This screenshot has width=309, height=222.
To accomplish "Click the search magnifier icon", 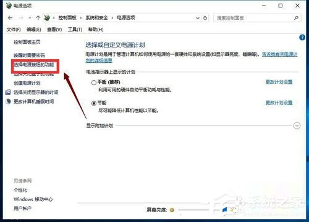I will click(296, 18).
